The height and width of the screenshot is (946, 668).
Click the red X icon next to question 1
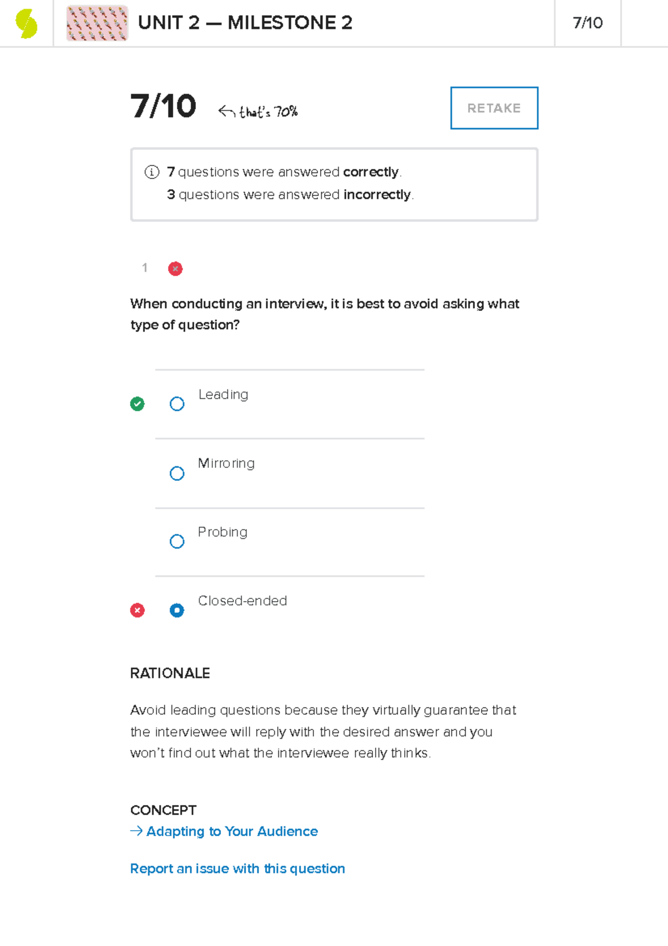[x=175, y=268]
